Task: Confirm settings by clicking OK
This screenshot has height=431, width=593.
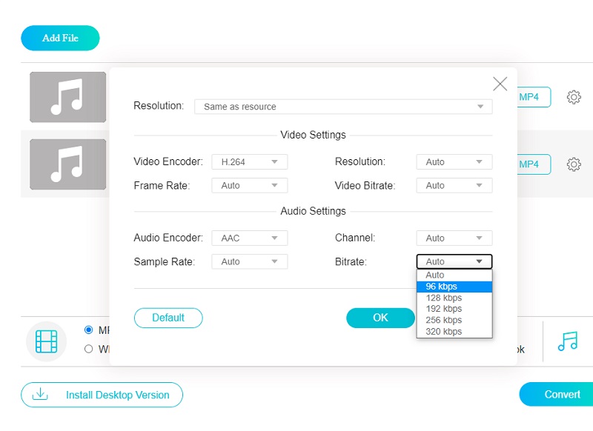Action: pyautogui.click(x=380, y=318)
